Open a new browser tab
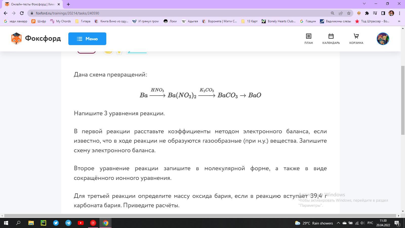Screen dimensions: 405x228 (68, 4)
